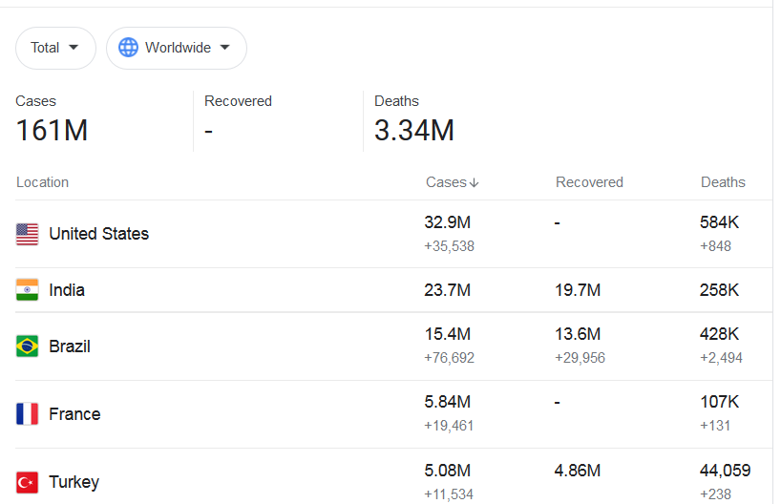Screen dimensions: 781x504
Task: Click the +35,538 new cases figure
Action: (x=449, y=246)
